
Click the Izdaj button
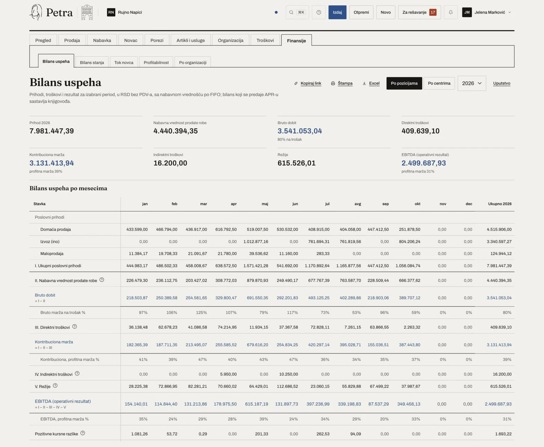[337, 12]
